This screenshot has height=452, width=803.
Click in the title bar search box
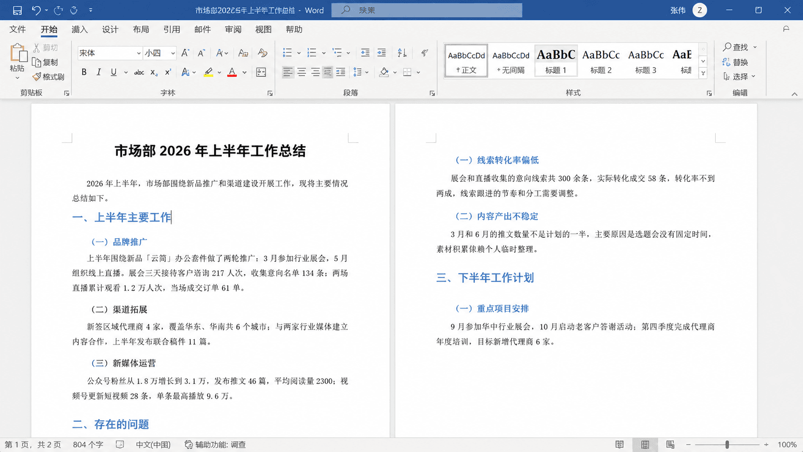click(426, 10)
